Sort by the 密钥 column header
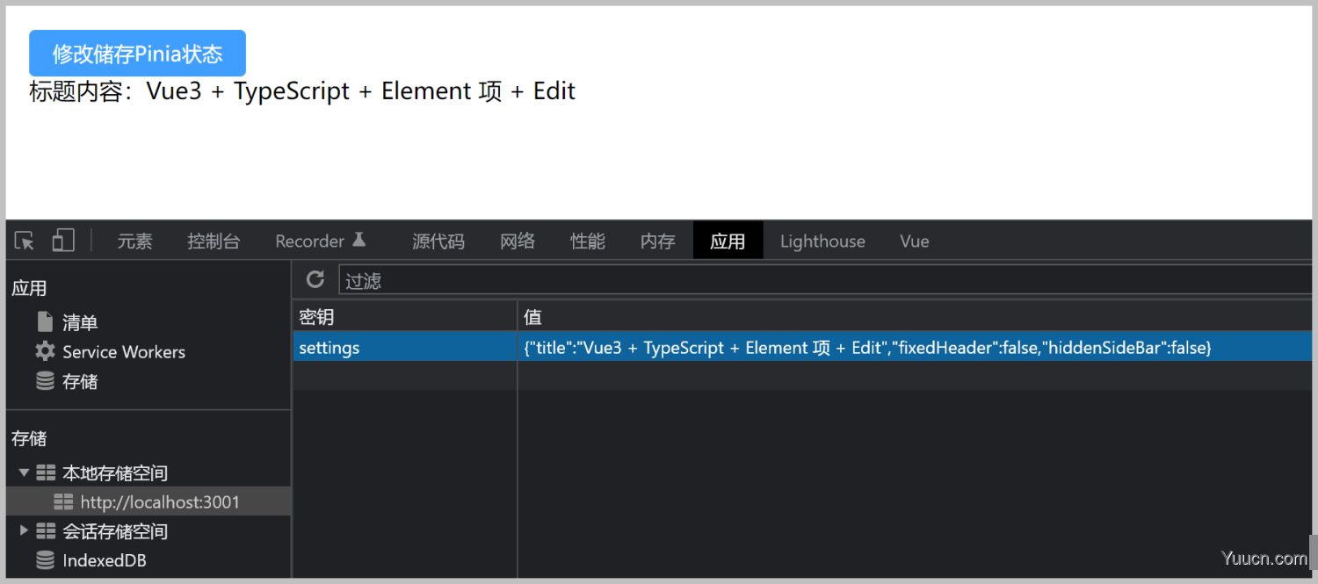 click(x=405, y=316)
